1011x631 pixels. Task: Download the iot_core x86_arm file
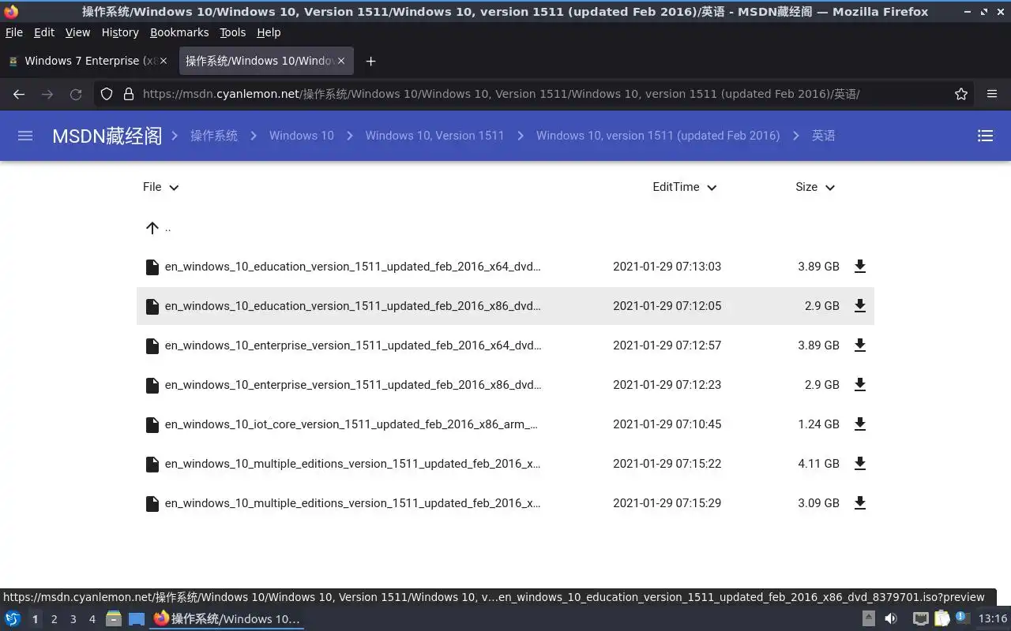860,424
